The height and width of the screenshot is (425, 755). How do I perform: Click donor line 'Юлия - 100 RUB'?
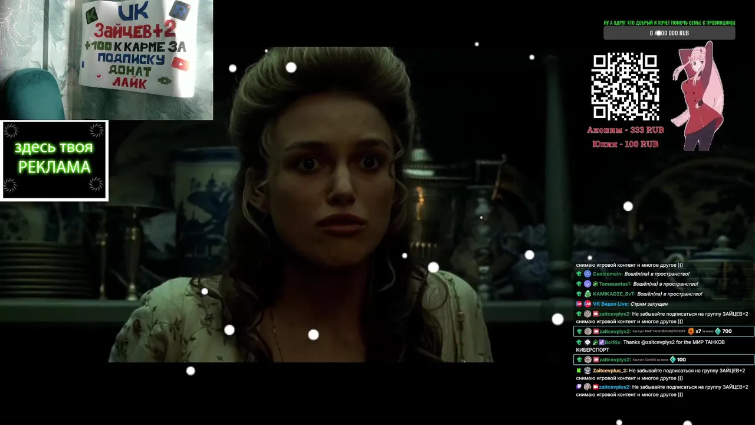625,144
